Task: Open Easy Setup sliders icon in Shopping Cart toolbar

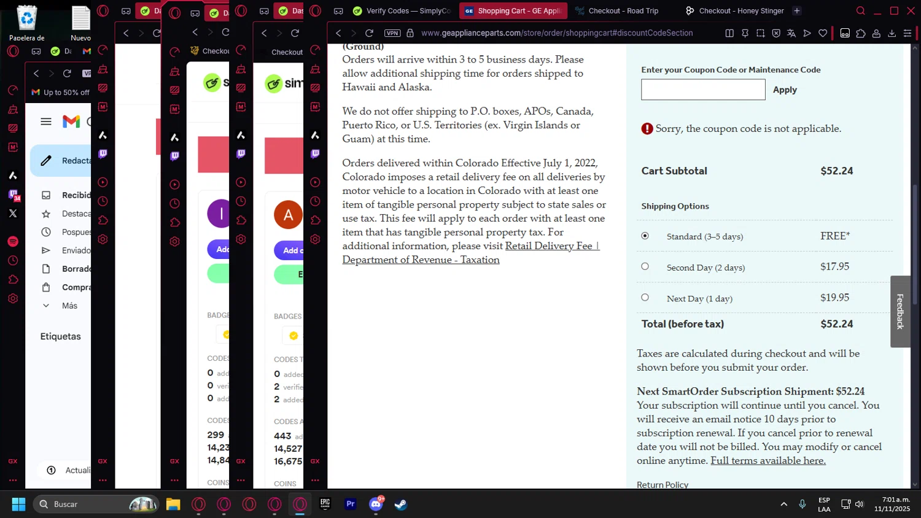Action: coord(907,33)
